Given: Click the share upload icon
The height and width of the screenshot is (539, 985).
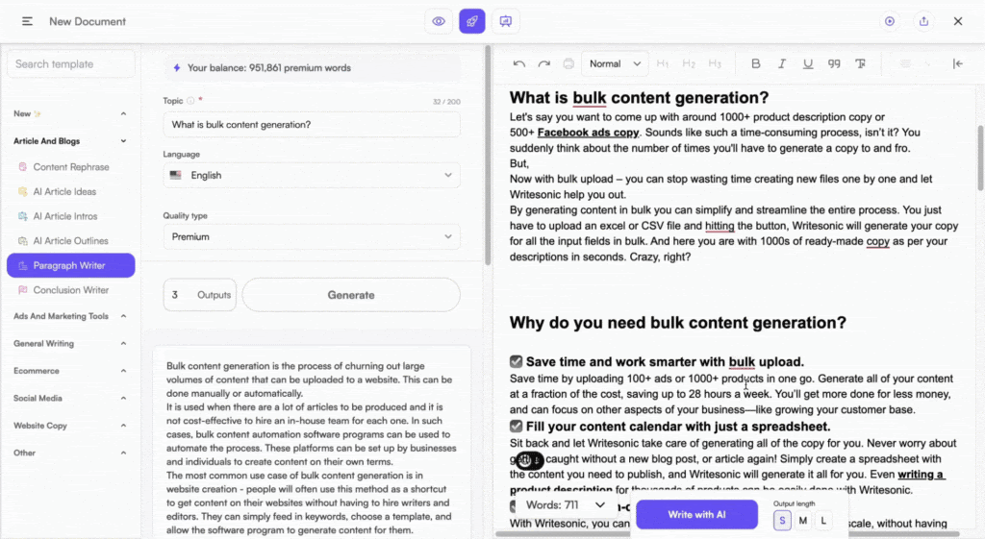Looking at the screenshot, I should (x=923, y=21).
